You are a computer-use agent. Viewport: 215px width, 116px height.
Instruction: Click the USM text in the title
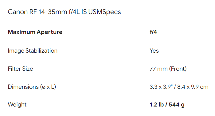click(x=95, y=12)
